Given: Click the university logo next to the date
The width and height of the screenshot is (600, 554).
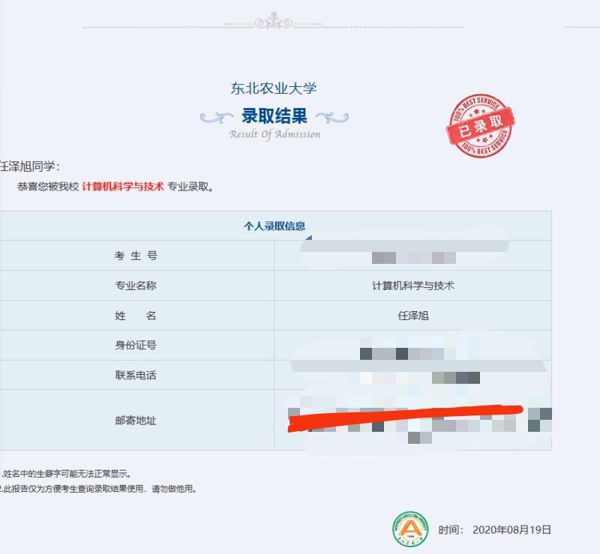Looking at the screenshot, I should click(410, 529).
